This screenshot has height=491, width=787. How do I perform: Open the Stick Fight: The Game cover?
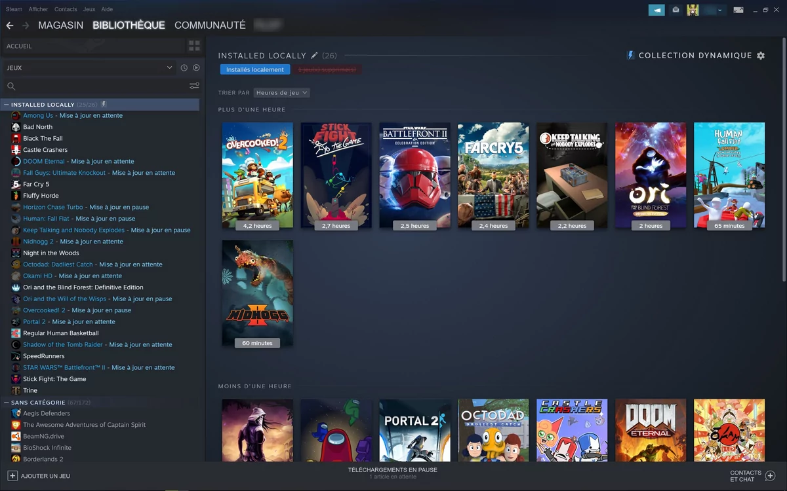pyautogui.click(x=336, y=175)
